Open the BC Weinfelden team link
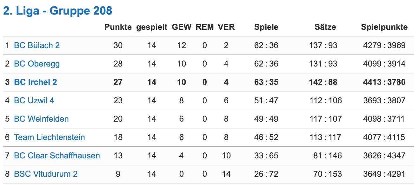419x185 pixels. click(x=41, y=119)
